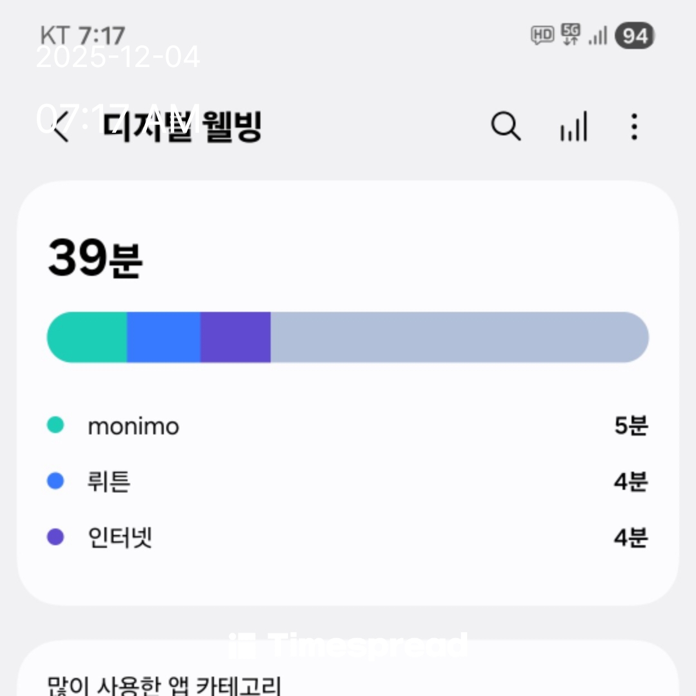
Task: Select the 뤼튼 app entry
Action: [109, 481]
